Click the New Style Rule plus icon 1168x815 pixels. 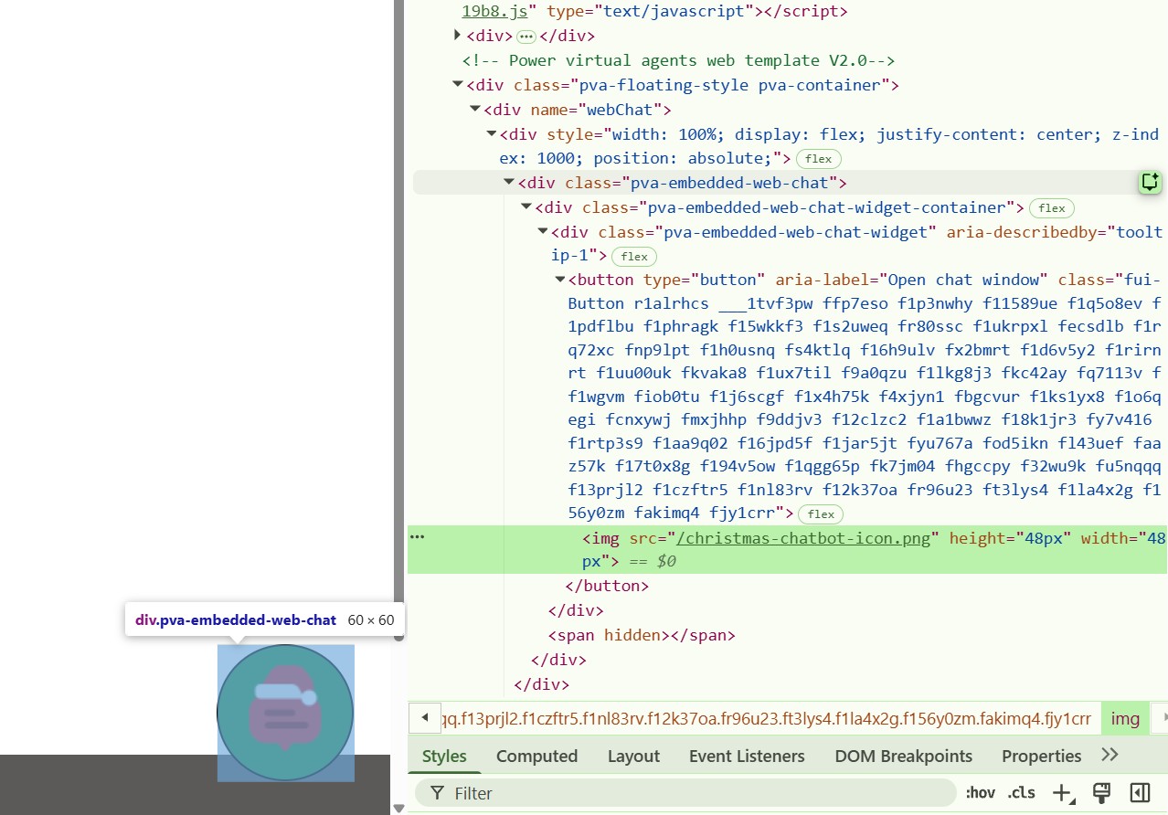tap(1061, 793)
